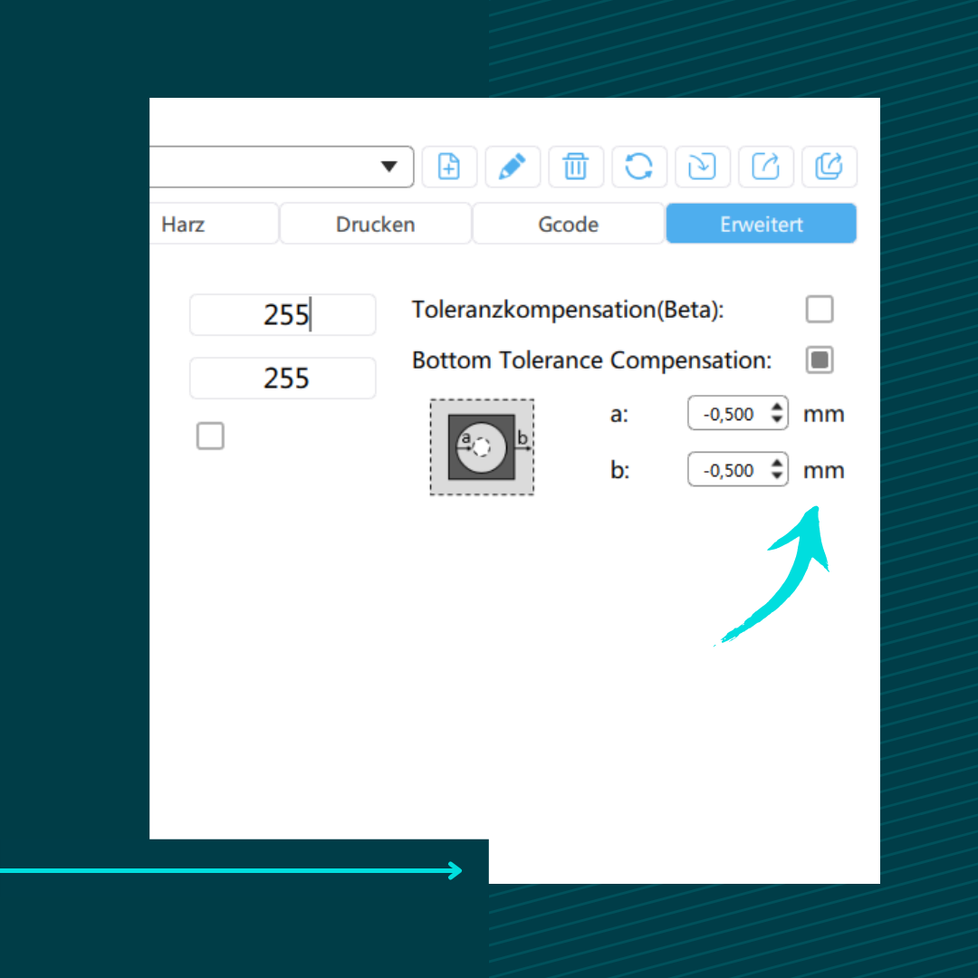Click the single export icon
978x978 pixels.
pyautogui.click(x=766, y=167)
